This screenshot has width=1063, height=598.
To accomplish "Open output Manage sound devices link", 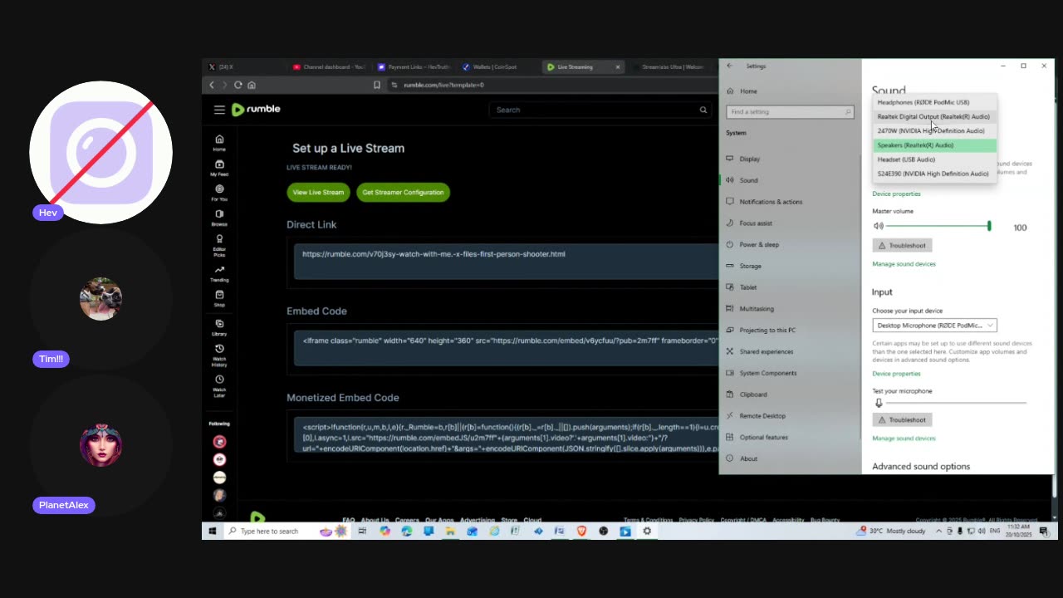I will click(904, 264).
